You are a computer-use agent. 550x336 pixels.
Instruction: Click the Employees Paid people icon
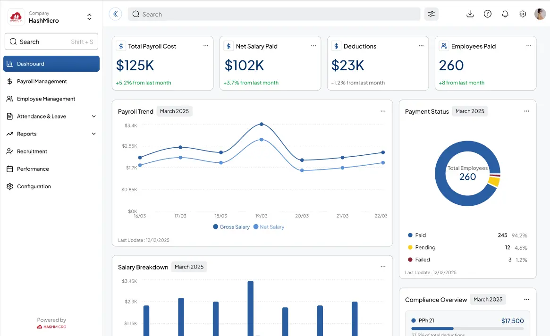pyautogui.click(x=444, y=46)
